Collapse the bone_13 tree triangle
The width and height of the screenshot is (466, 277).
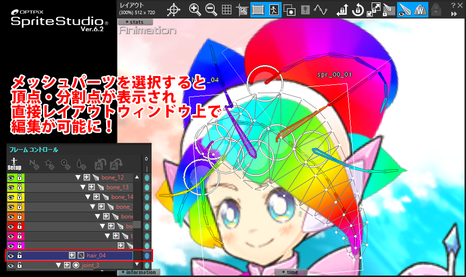click(x=83, y=187)
